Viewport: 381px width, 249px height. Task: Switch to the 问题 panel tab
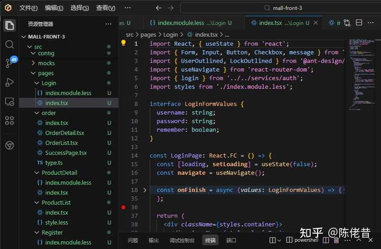[x=133, y=240]
